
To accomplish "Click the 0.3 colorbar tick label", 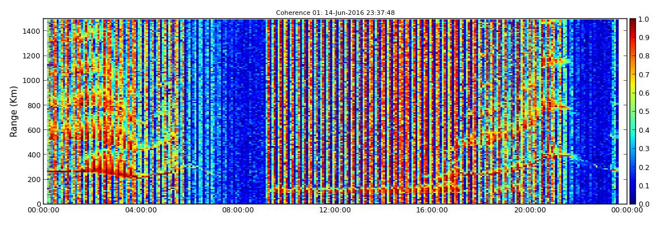I will pyautogui.click(x=643, y=149).
